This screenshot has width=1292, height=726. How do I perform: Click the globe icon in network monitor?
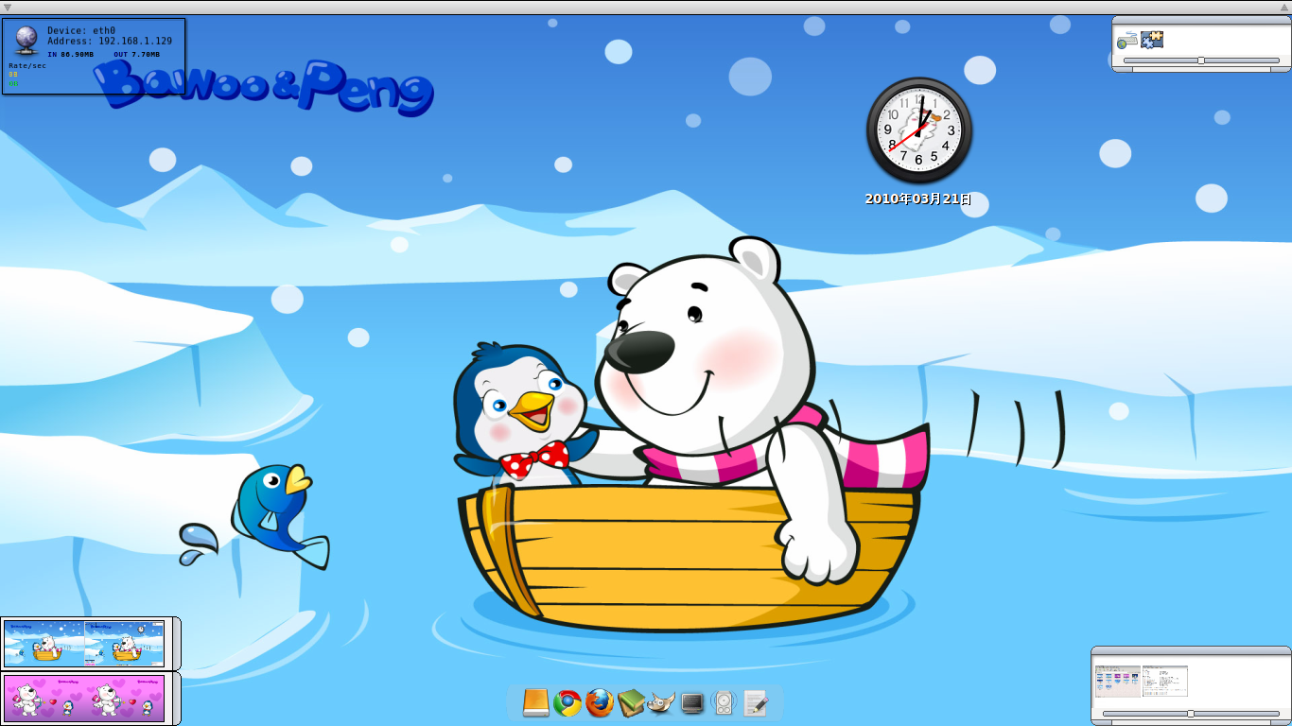(26, 41)
